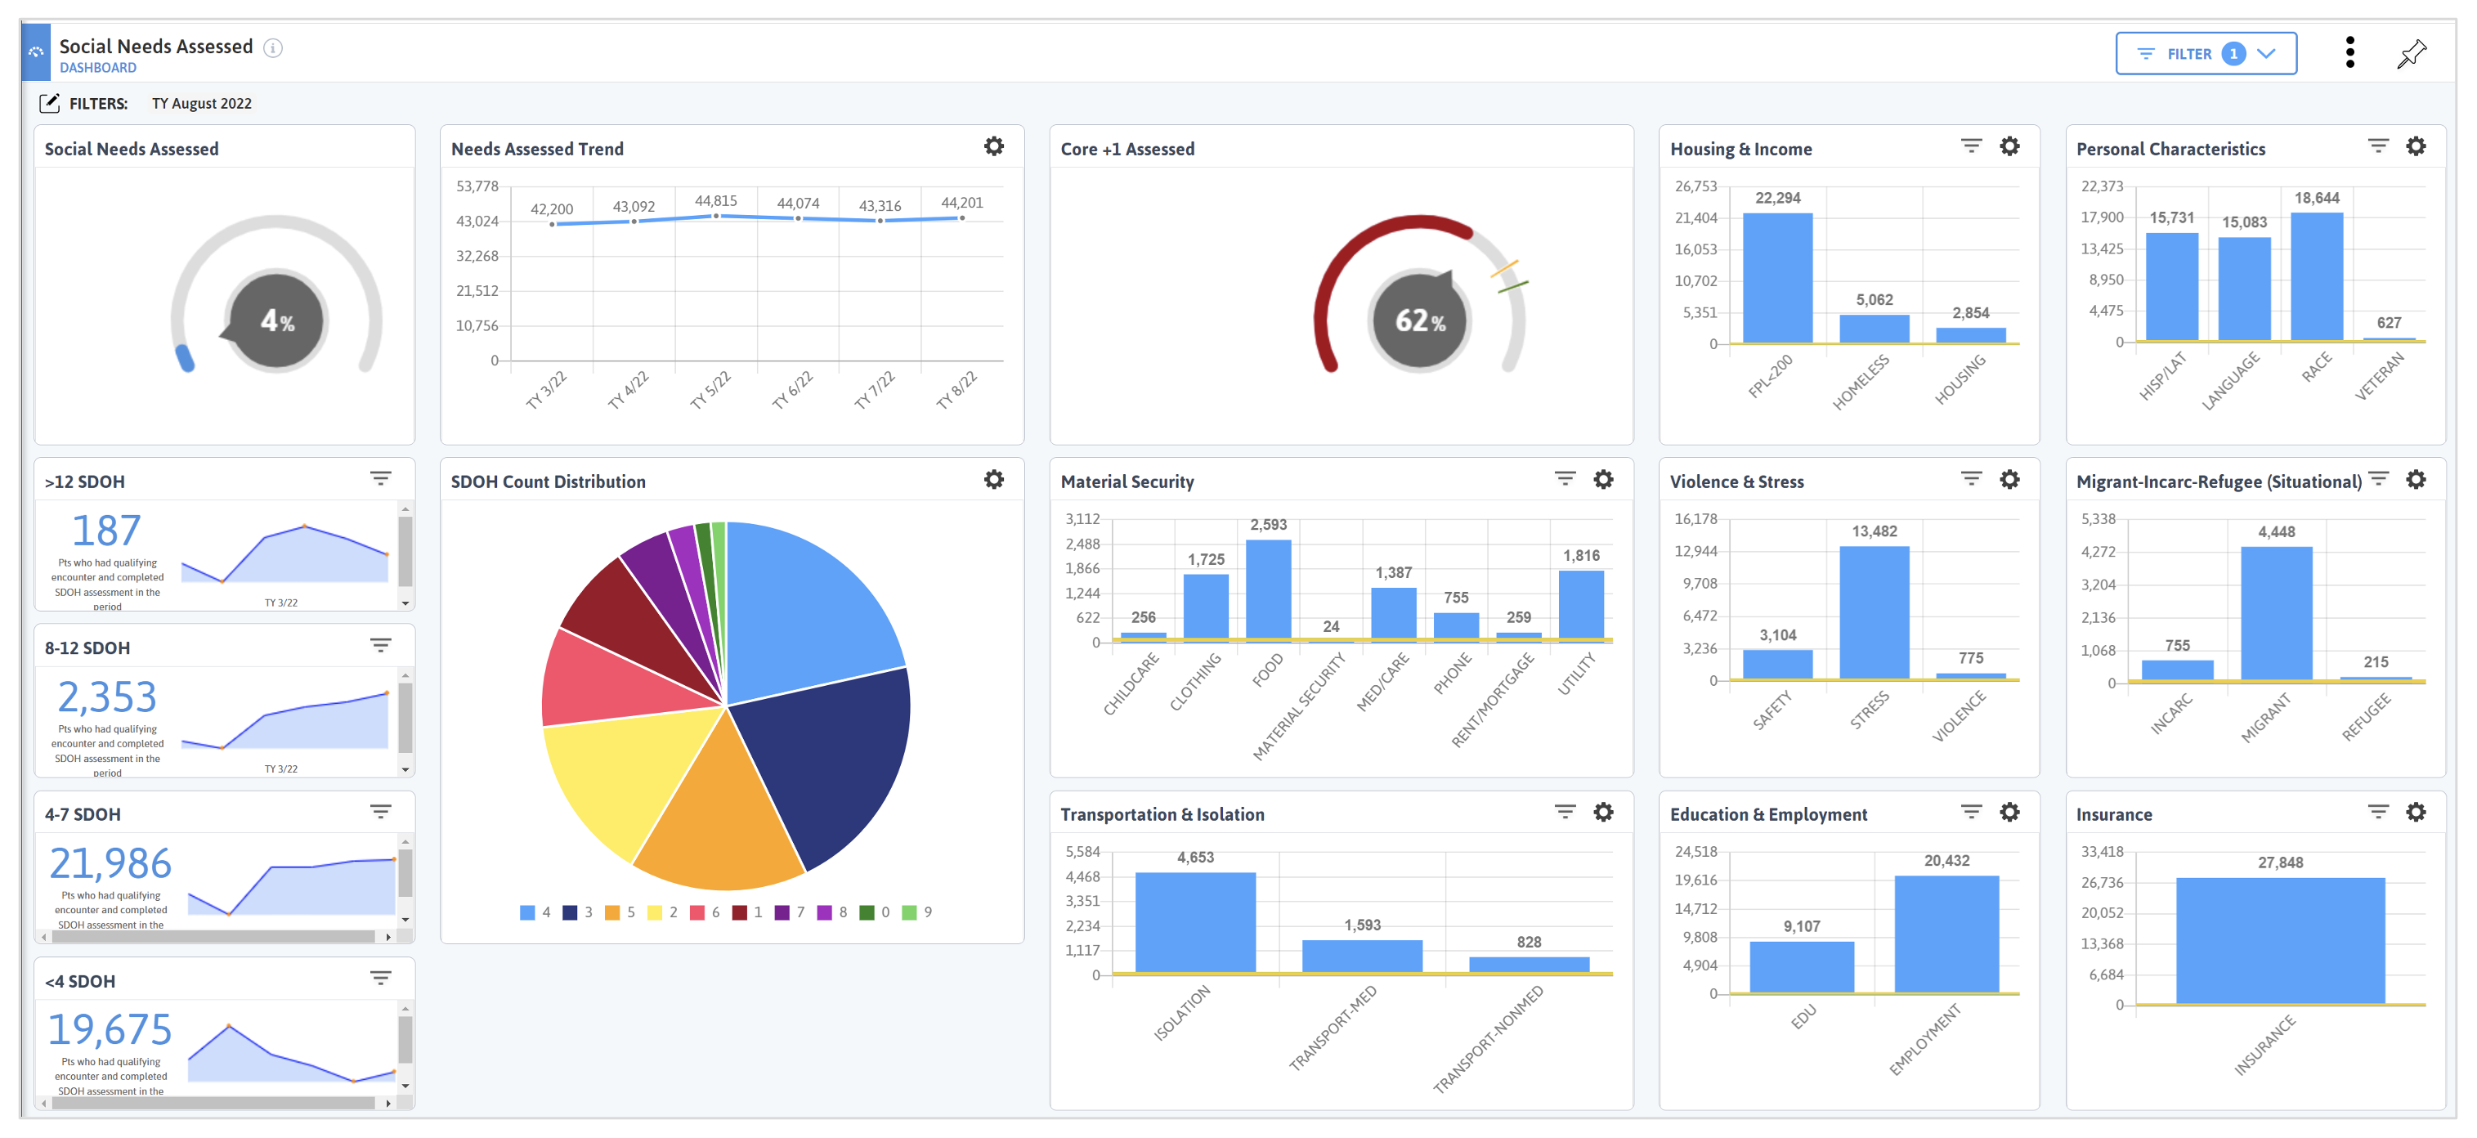Viewport: 2477px width, 1138px height.
Task: Click edit filters pencil icon
Action: [49, 103]
